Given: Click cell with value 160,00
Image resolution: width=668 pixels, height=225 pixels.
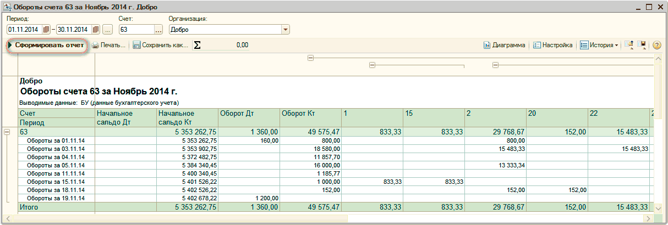Looking at the screenshot, I should click(x=249, y=140).
